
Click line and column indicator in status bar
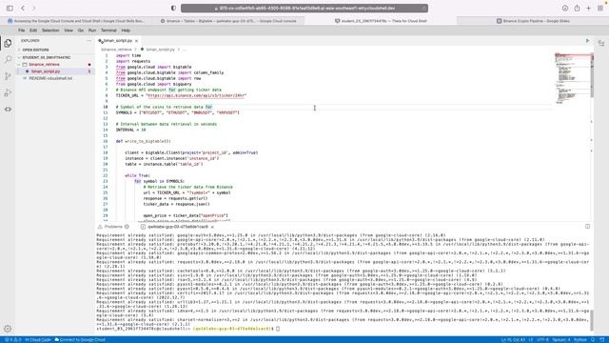pyautogui.click(x=513, y=339)
